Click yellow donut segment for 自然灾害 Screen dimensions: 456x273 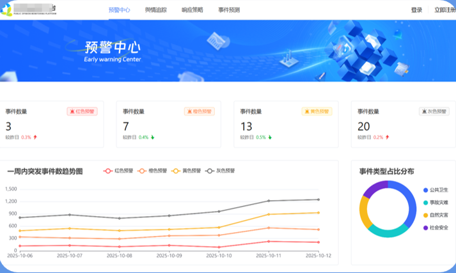click(364, 213)
